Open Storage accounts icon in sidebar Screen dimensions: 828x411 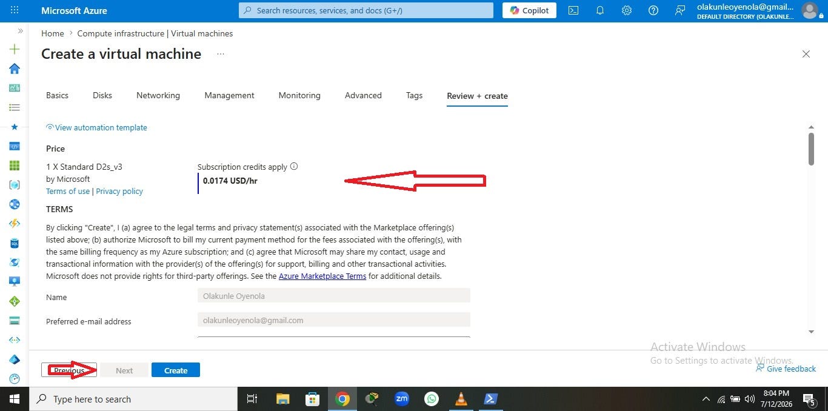(x=15, y=321)
